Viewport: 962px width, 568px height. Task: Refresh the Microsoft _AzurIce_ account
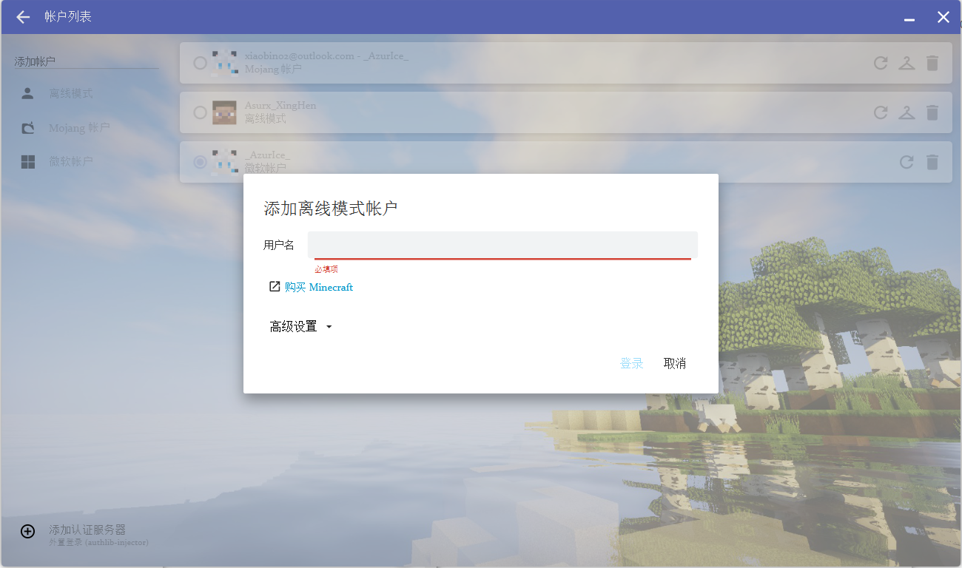click(x=906, y=162)
